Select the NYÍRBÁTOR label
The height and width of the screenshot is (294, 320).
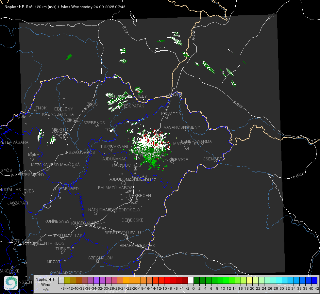[177, 159]
